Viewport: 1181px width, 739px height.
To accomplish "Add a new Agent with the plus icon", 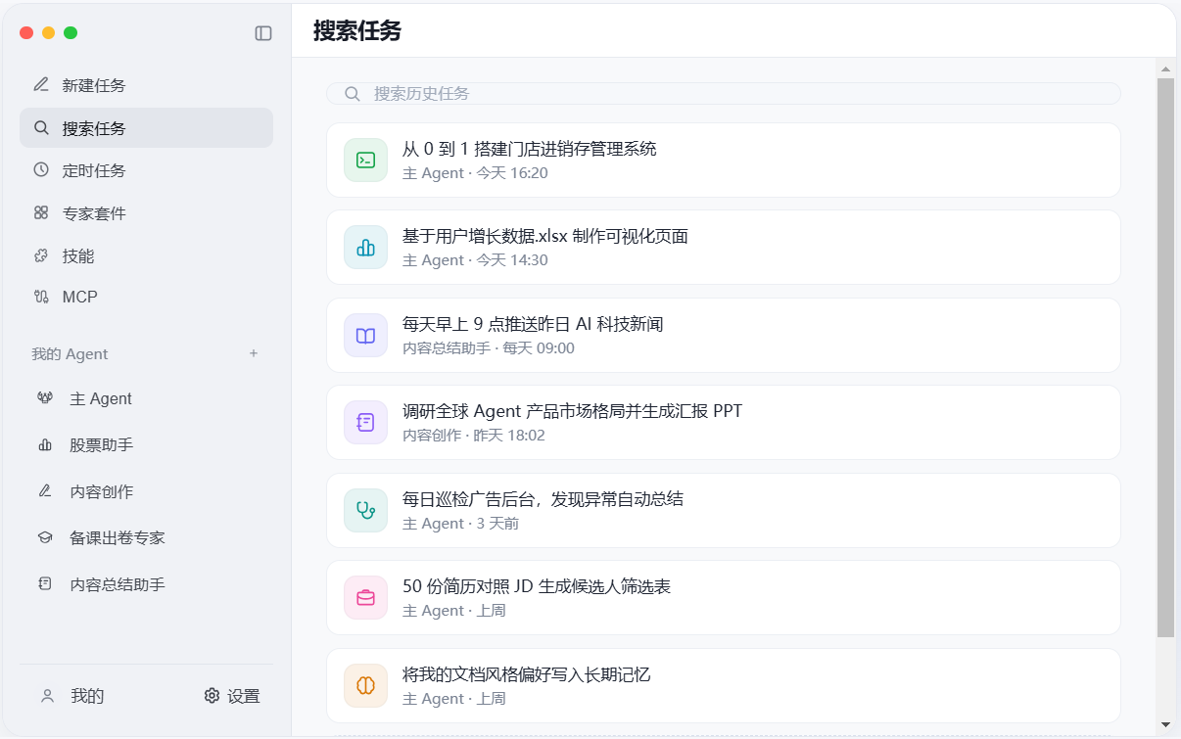I will click(x=254, y=353).
